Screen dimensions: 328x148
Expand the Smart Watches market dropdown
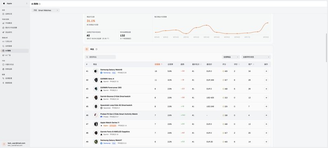tap(46, 10)
